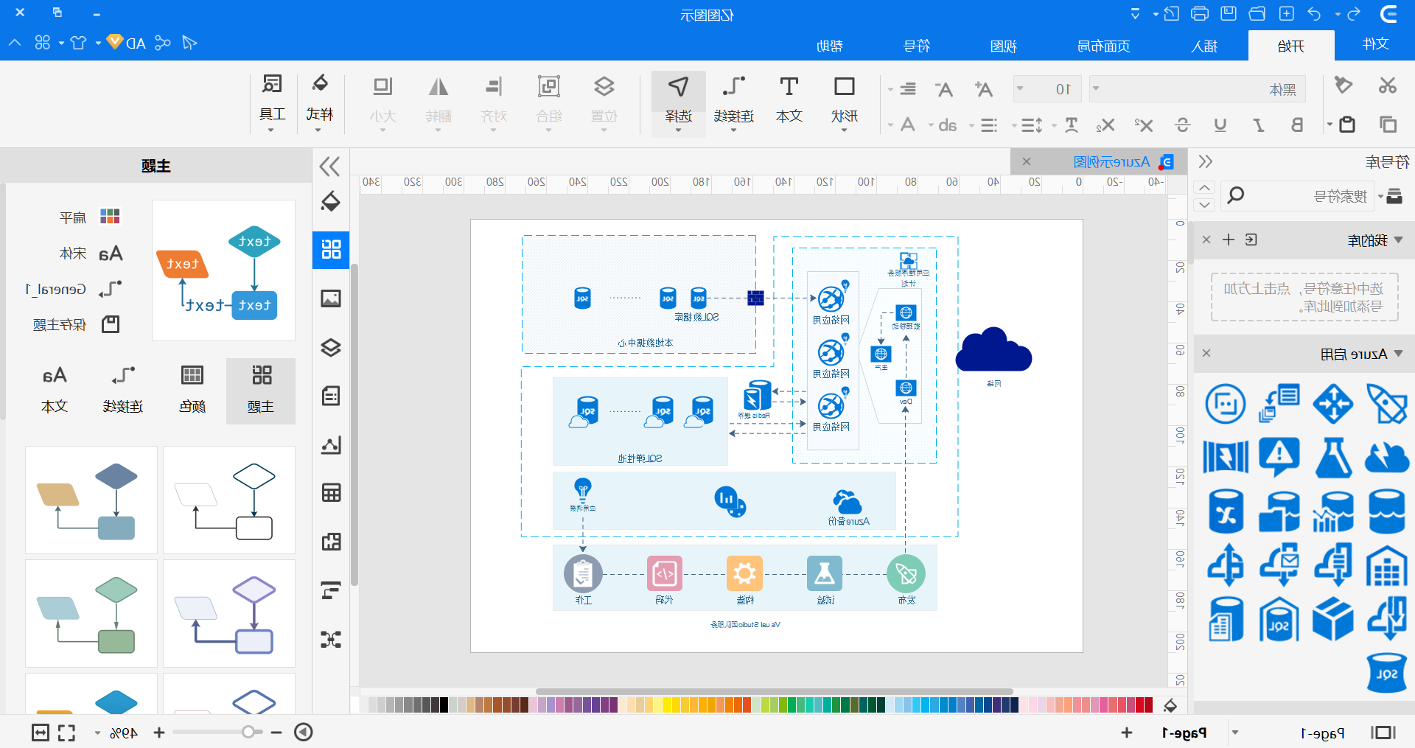Switch to the 符号 symbol ribbon tab
Image resolution: width=1415 pixels, height=748 pixels.
click(916, 46)
